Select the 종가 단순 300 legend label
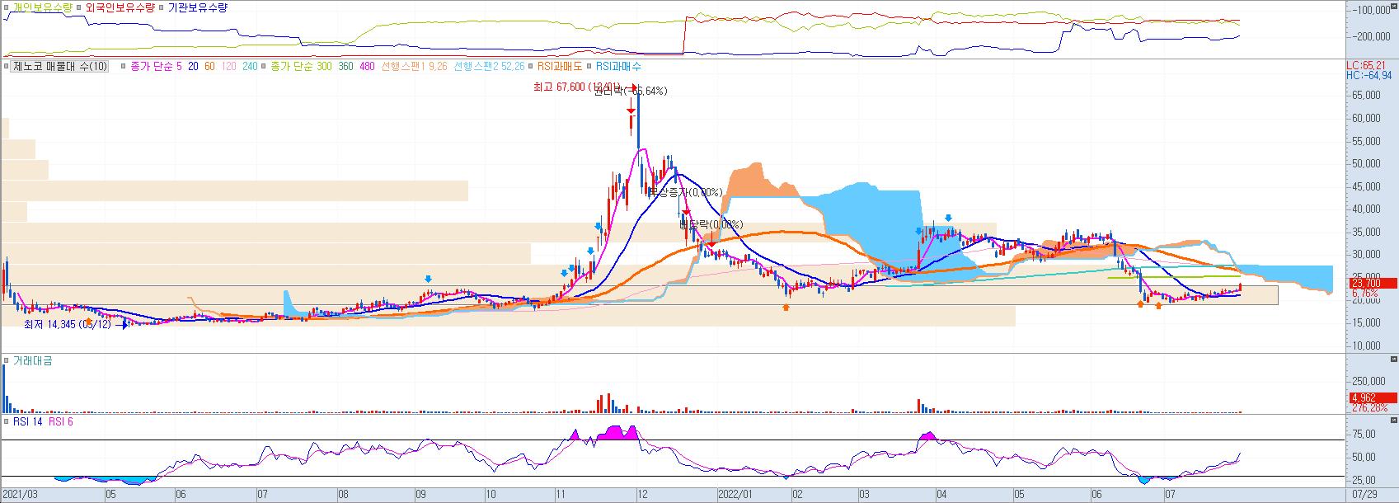 pos(301,67)
